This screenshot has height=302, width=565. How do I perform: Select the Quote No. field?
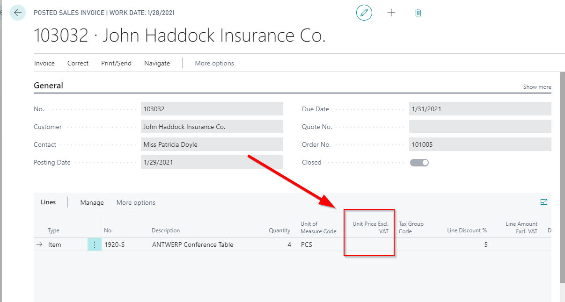(479, 126)
